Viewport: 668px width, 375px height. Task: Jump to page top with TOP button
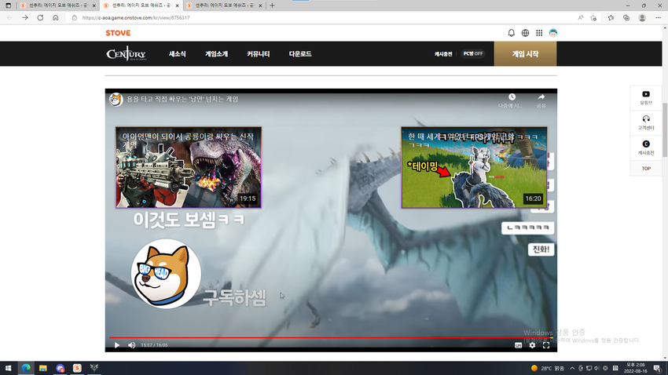[x=646, y=169]
